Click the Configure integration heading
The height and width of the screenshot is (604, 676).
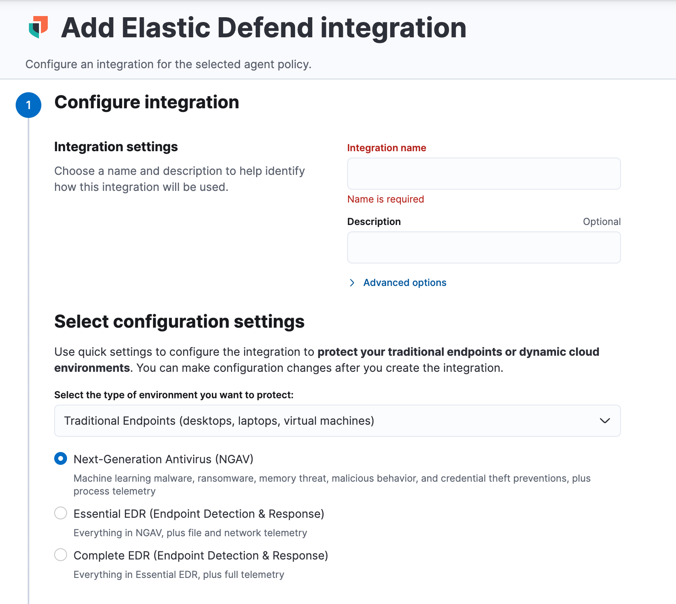point(147,102)
